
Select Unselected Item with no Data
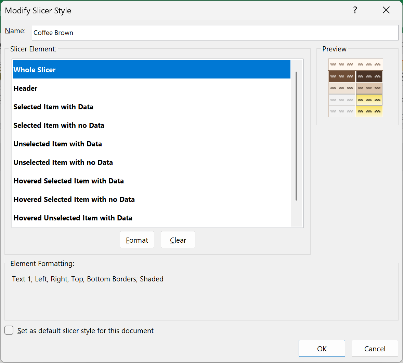click(x=152, y=162)
